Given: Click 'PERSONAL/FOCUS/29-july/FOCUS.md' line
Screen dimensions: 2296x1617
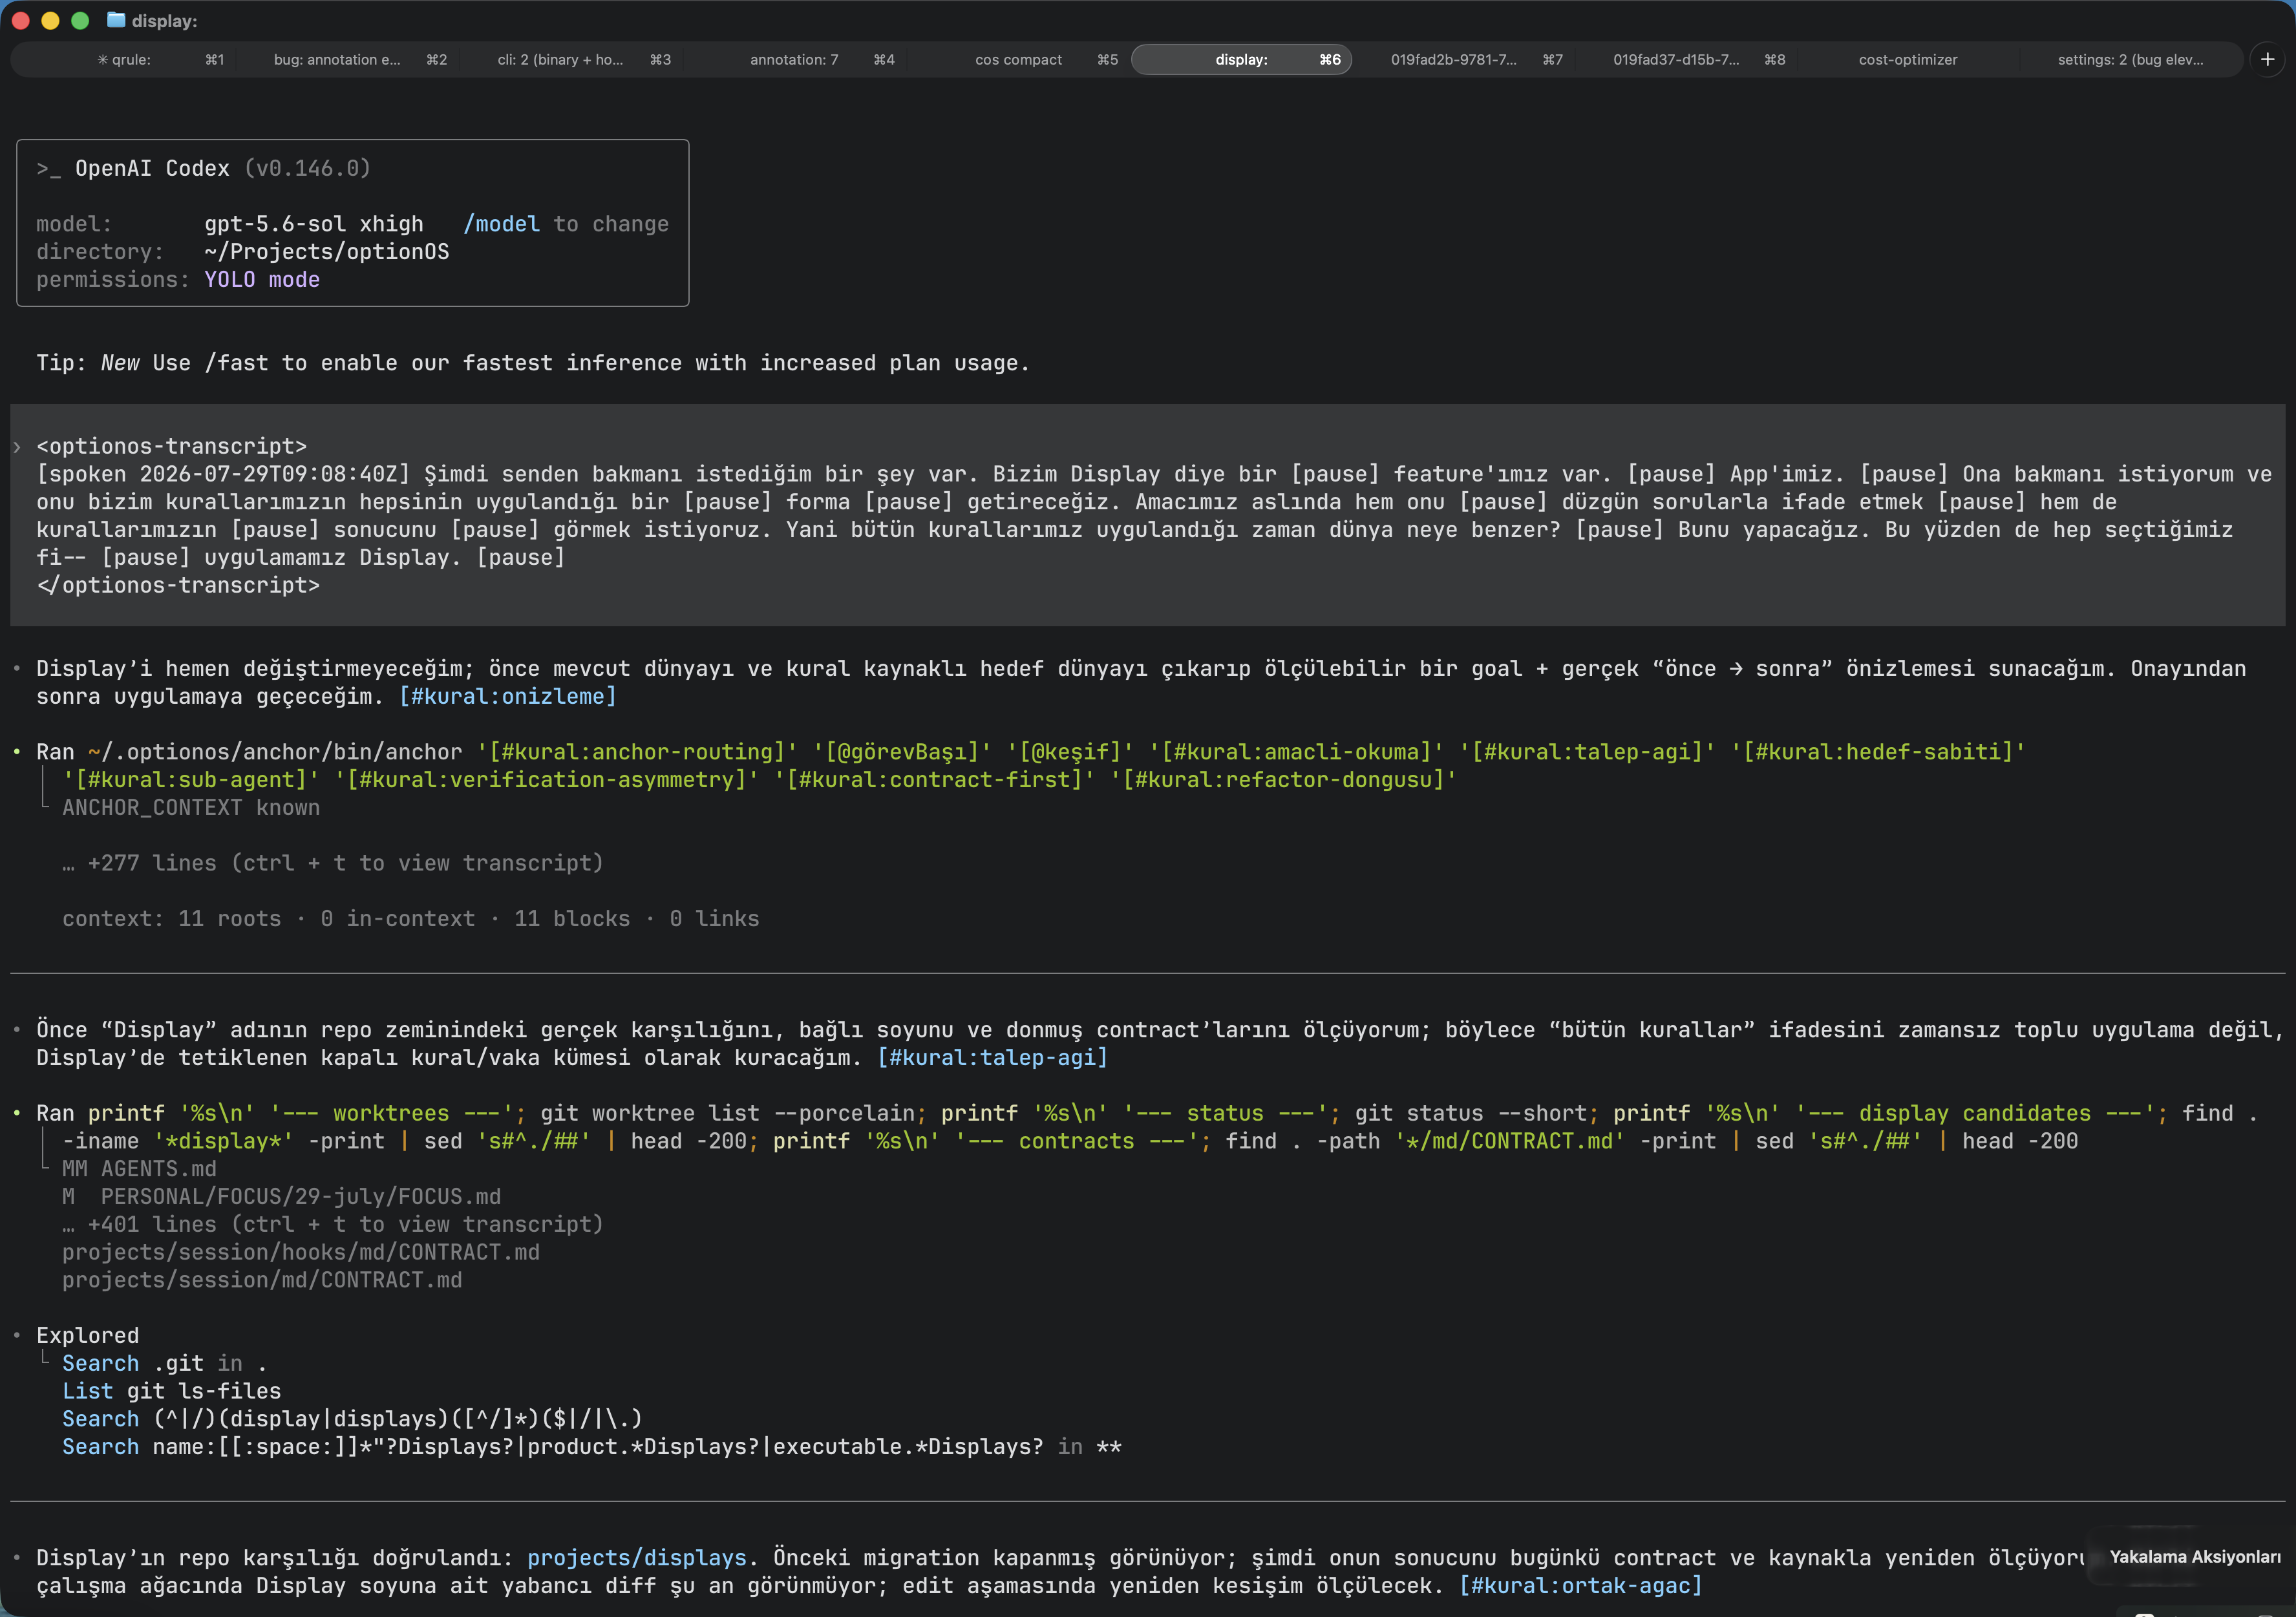Looking at the screenshot, I should (x=301, y=1197).
